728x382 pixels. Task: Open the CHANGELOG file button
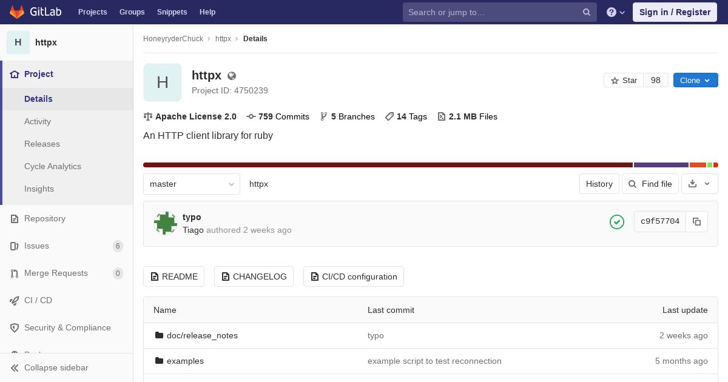[254, 276]
